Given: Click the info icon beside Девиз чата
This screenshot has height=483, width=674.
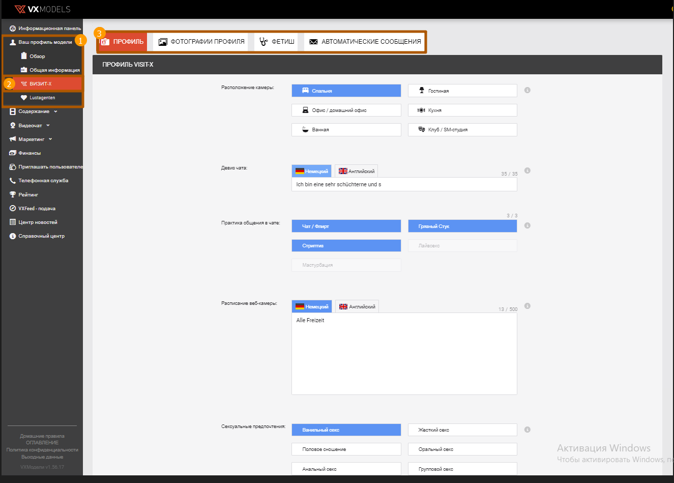Looking at the screenshot, I should coord(528,171).
